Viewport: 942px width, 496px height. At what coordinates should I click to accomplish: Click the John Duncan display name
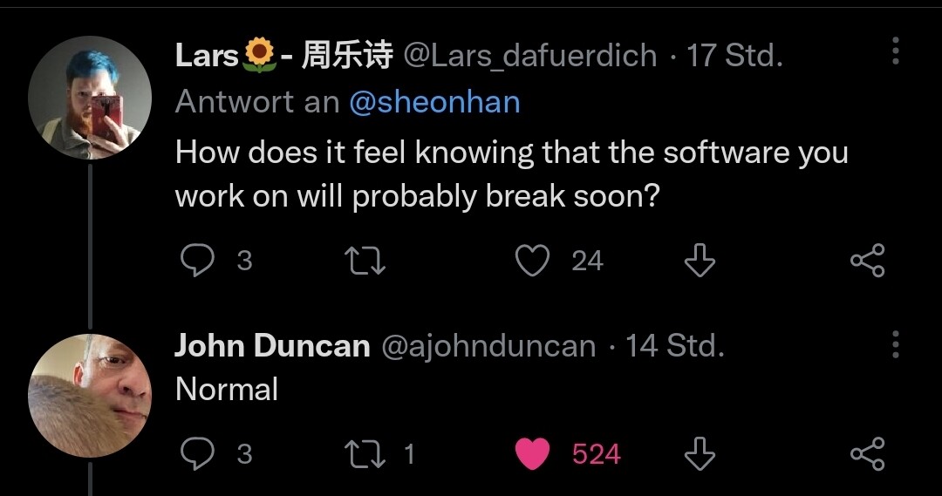272,346
